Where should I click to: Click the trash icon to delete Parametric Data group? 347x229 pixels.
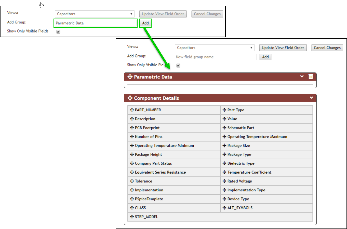coord(311,76)
